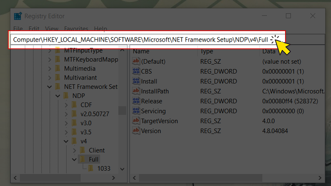Expand the Multimedia key

tap(49, 68)
